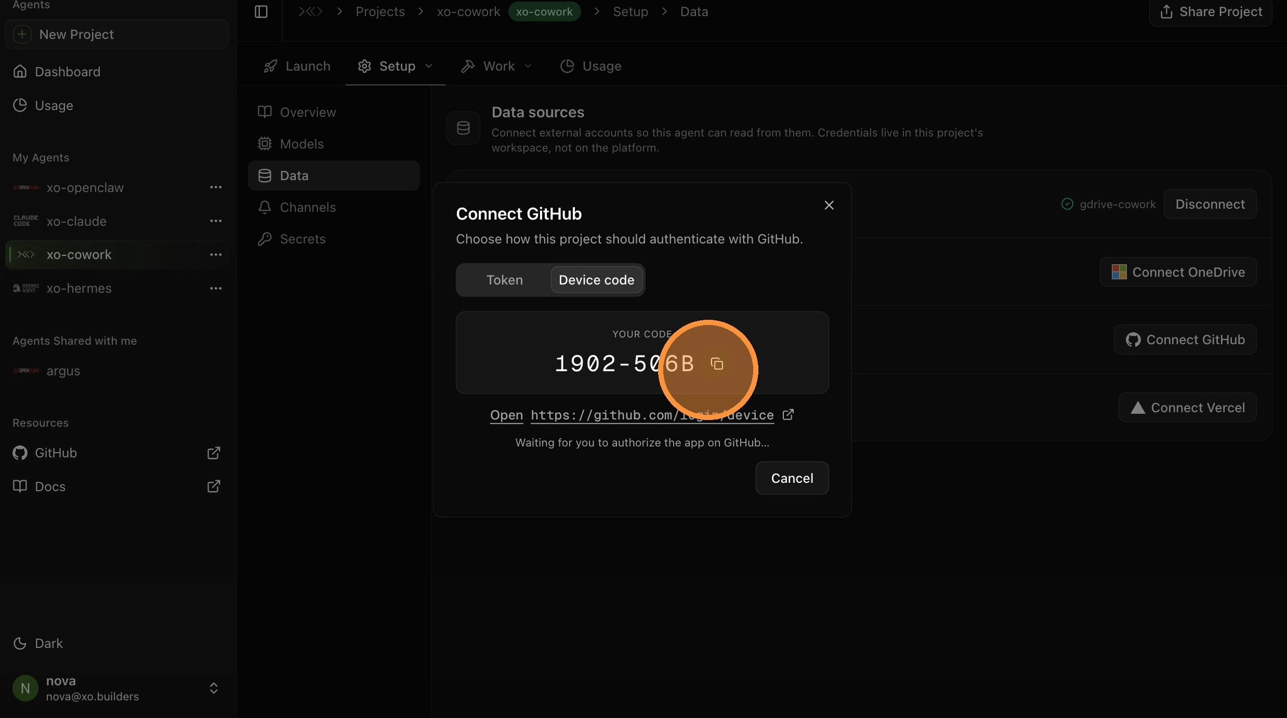Image resolution: width=1287 pixels, height=718 pixels.
Task: Open Secrets in Setup menu
Action: [334, 239]
